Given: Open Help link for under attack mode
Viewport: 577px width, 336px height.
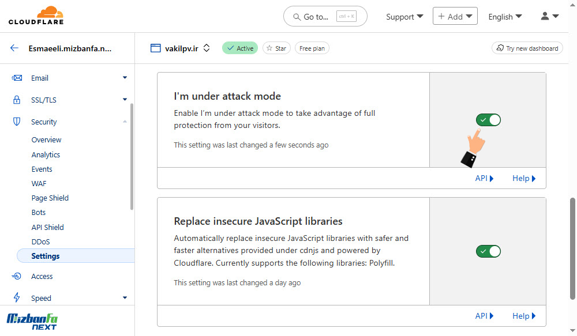Looking at the screenshot, I should [524, 178].
